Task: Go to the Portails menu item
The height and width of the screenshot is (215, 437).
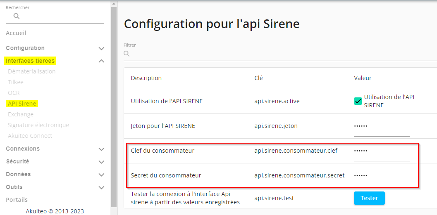Action: coord(17,200)
